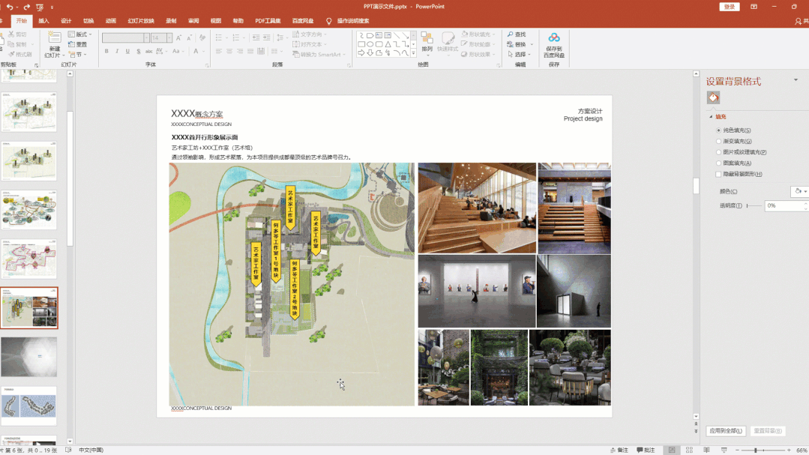Click the 中文(中国) language status text
Image resolution: width=809 pixels, height=455 pixels.
coord(91,451)
